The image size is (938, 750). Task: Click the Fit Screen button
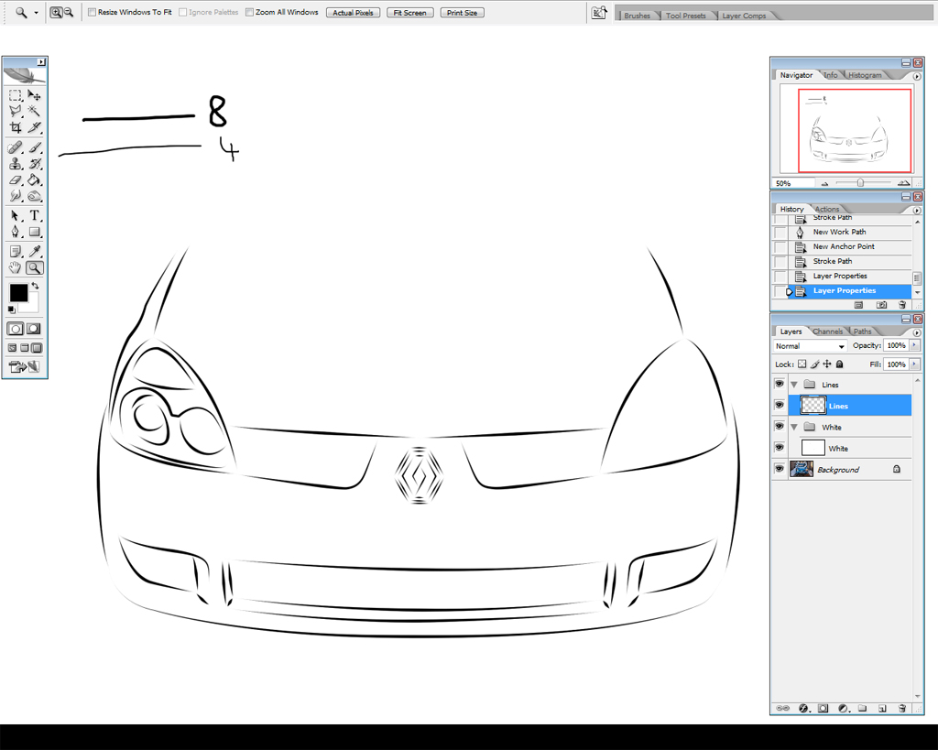[x=409, y=13]
